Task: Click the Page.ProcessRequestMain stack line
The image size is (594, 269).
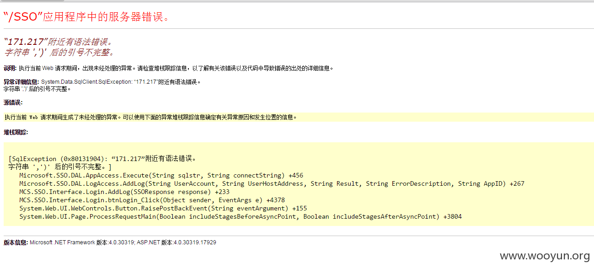Action: tap(241, 216)
